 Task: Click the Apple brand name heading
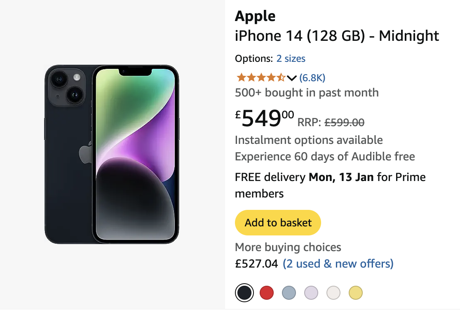pyautogui.click(x=255, y=16)
